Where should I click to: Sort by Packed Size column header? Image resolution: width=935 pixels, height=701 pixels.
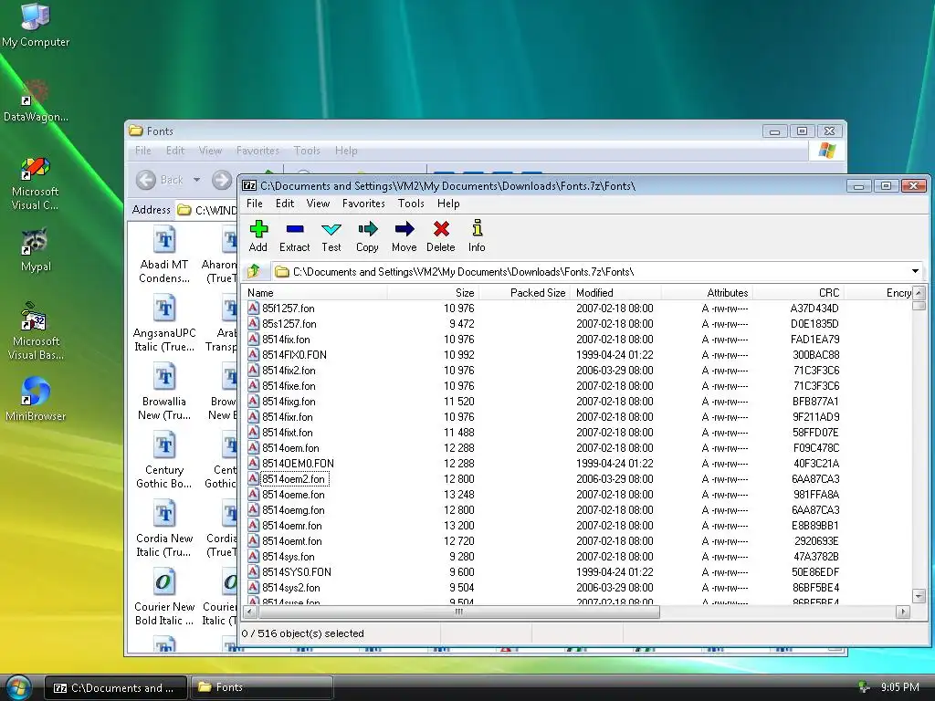point(525,293)
